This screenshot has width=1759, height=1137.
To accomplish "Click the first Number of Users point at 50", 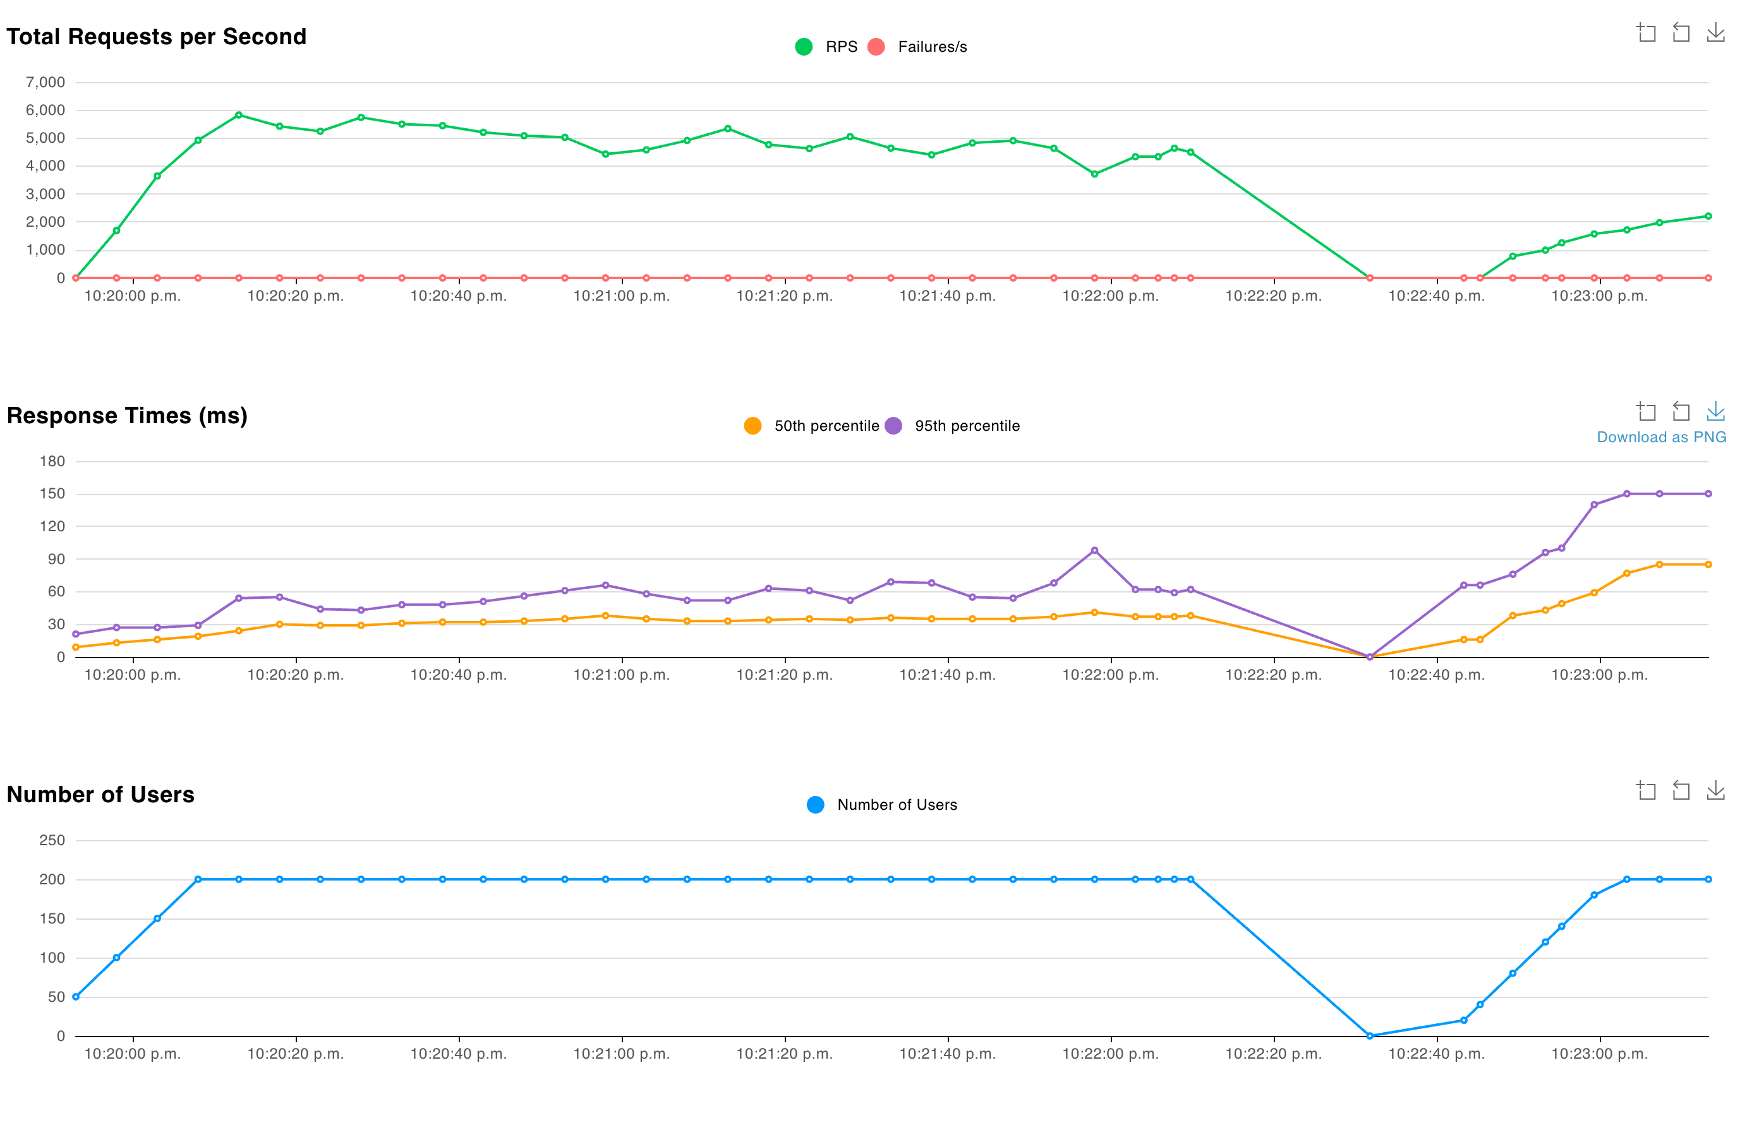I will (x=75, y=997).
